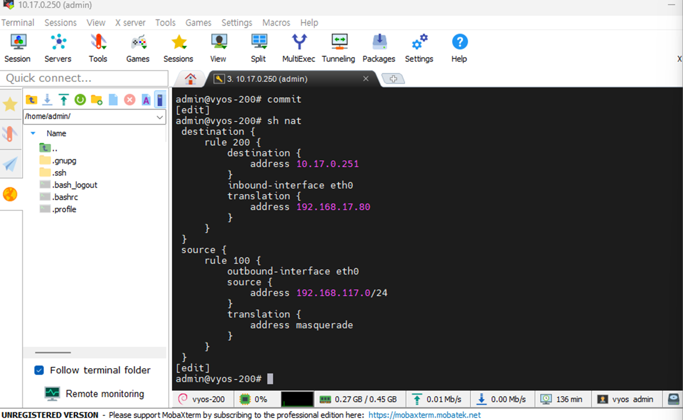Open the paper plane Macros sidebar tab
This screenshot has height=420, width=683.
click(x=10, y=164)
